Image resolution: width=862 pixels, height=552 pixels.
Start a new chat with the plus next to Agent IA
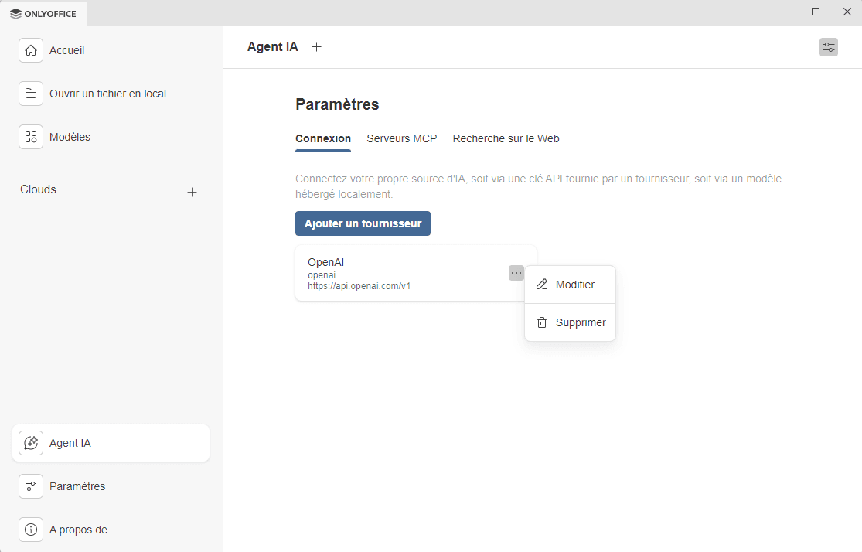coord(316,46)
